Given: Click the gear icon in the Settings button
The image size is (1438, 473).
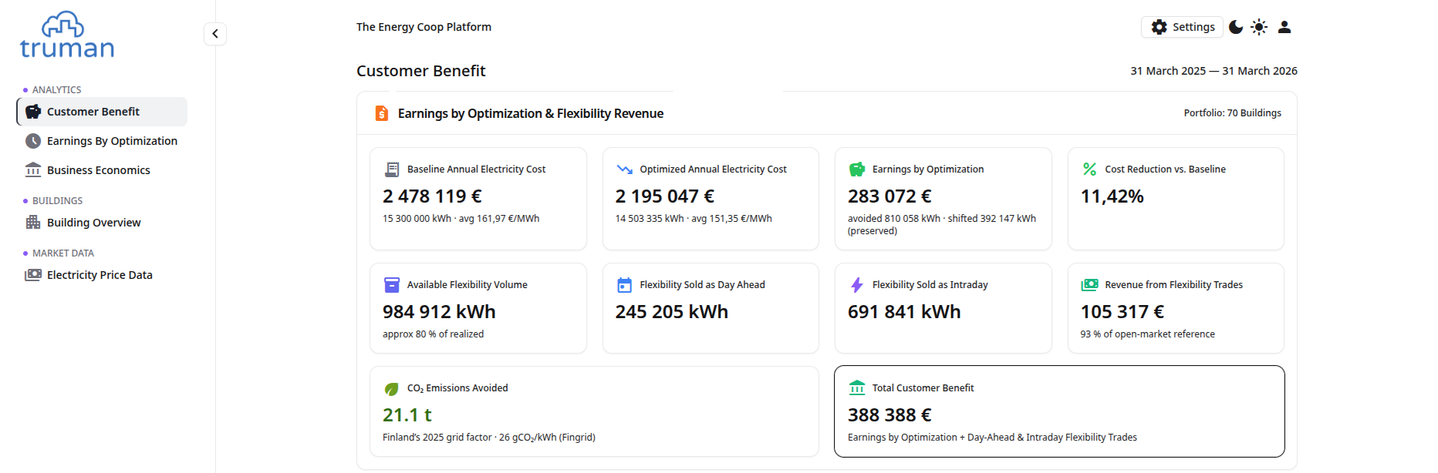Looking at the screenshot, I should click(1160, 27).
